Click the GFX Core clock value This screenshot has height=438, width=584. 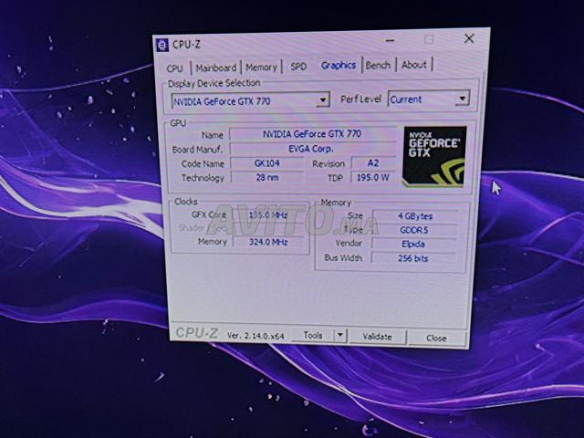(268, 215)
